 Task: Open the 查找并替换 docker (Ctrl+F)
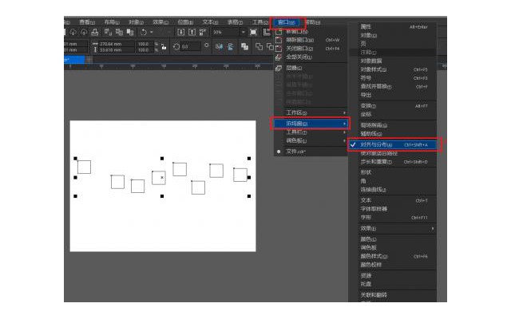tap(393, 87)
